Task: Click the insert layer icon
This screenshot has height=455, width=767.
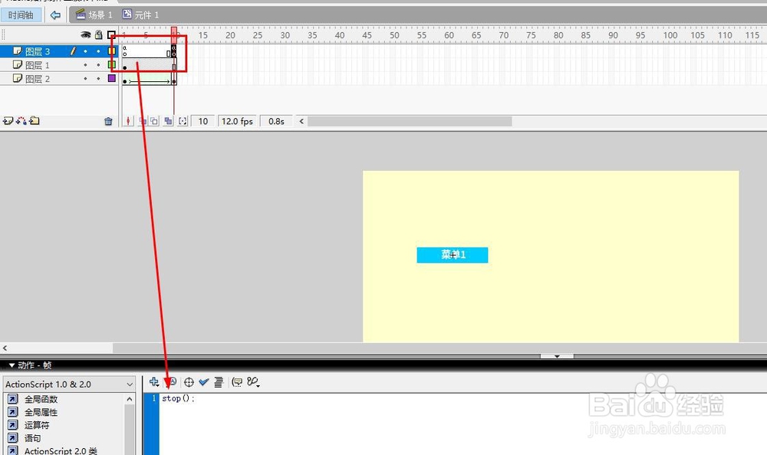Action: point(8,121)
